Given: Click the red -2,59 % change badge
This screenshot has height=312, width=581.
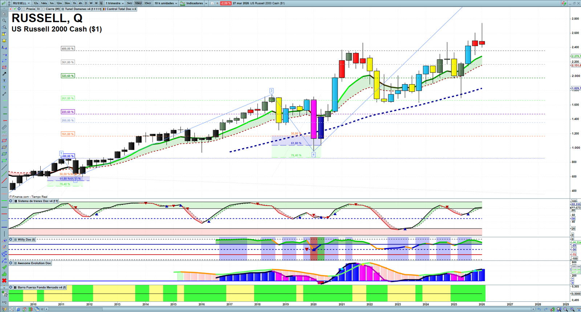Looking at the screenshot, I should [x=226, y=3].
